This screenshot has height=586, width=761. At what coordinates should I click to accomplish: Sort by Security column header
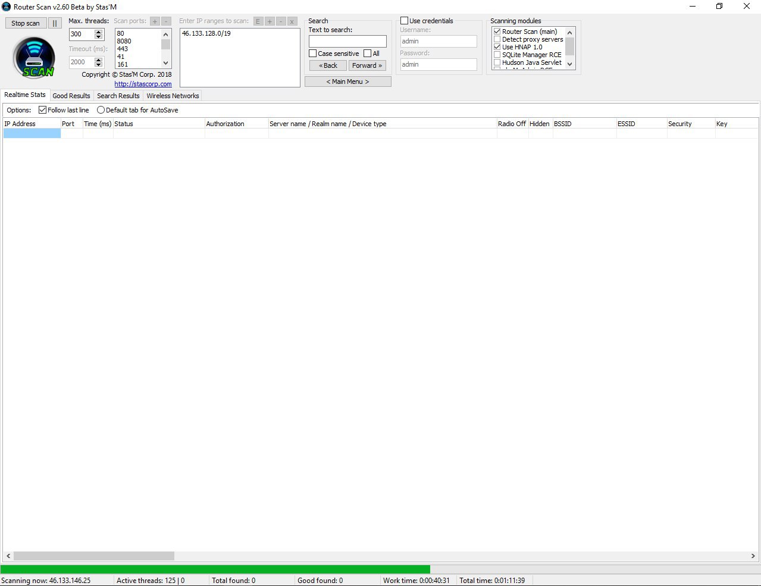[691, 124]
